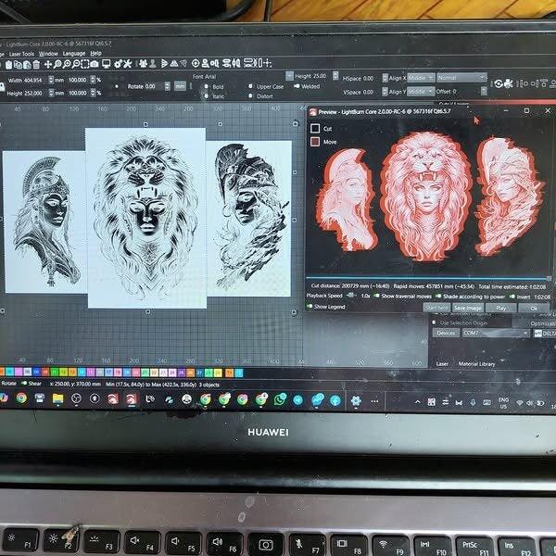Click the LightBurn icon in the Windows taskbar
Viewport: 556px width, 556px height.
pos(132,399)
